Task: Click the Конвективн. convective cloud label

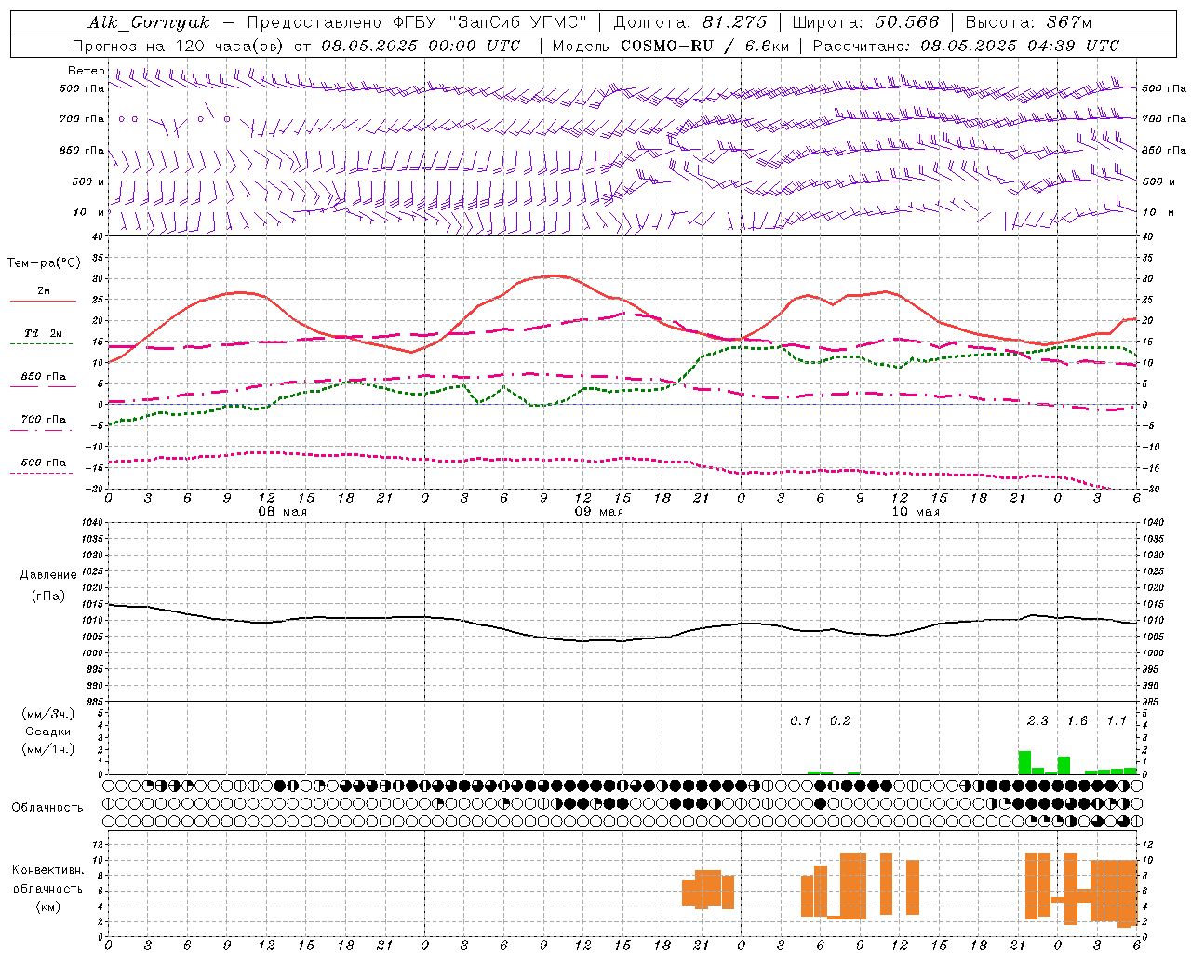Action: tap(48, 870)
